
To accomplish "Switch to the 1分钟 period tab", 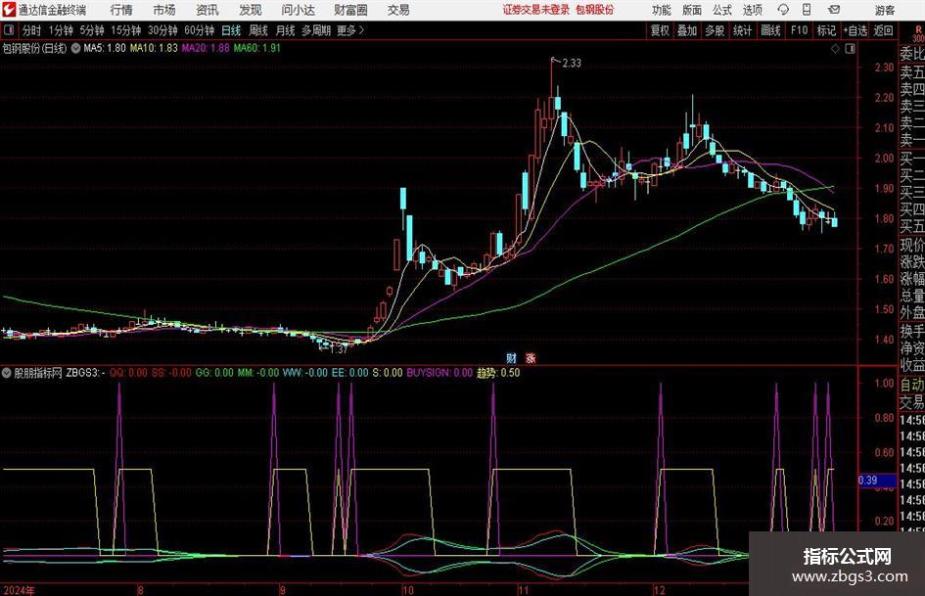I will click(60, 30).
